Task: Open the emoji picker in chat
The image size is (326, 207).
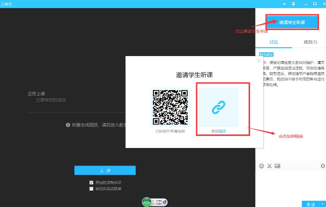Action: [x=261, y=166]
